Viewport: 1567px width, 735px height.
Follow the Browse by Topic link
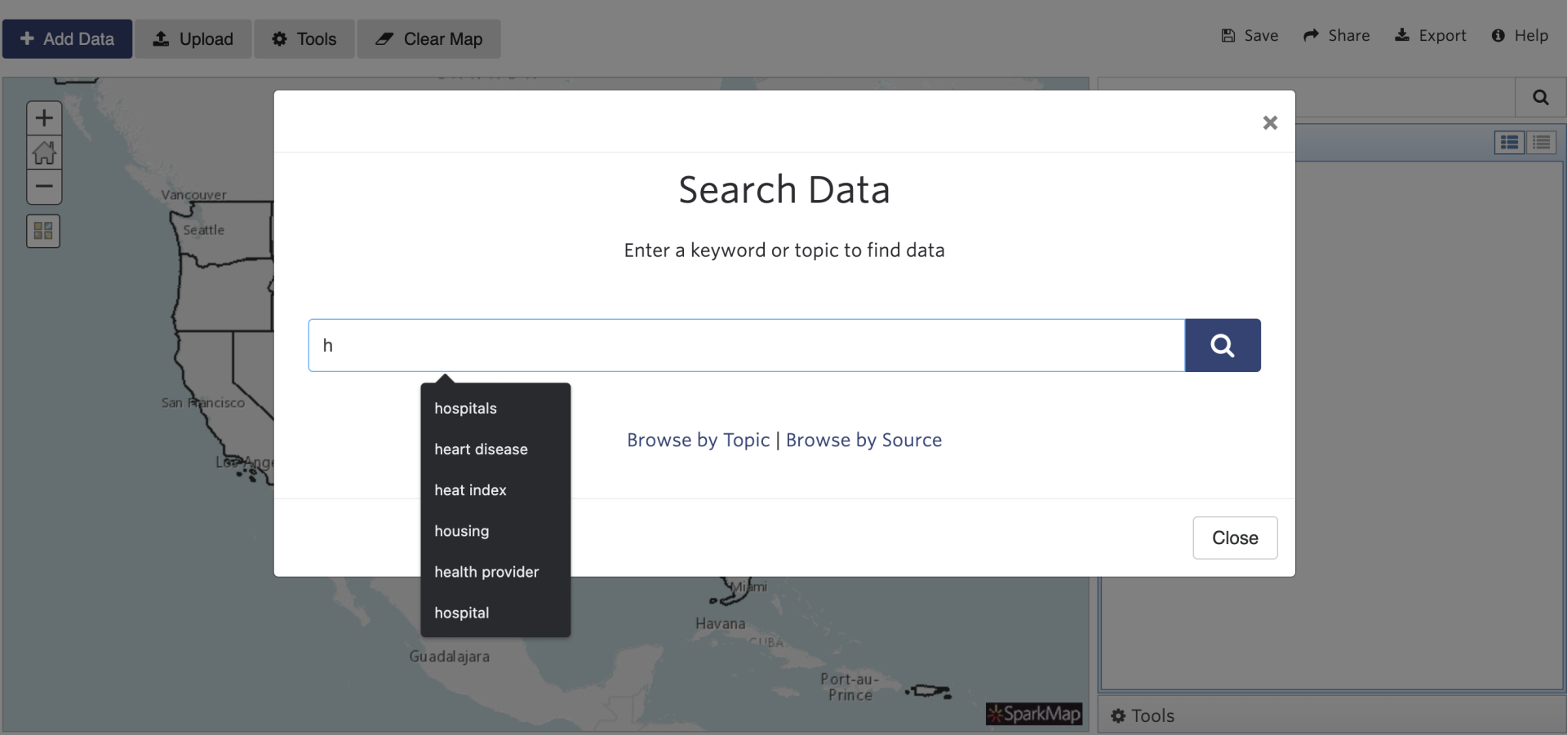pos(698,441)
